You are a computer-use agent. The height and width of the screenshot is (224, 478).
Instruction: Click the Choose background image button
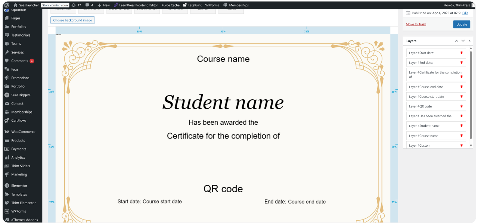tap(72, 20)
